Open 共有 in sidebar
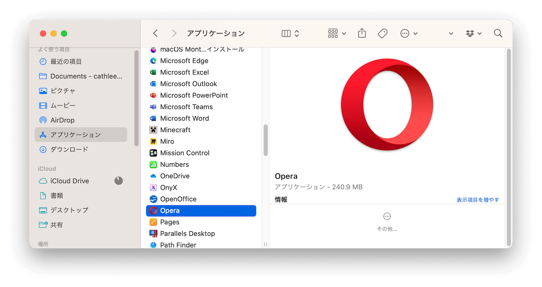Screen dimensions: 542x287 coord(81,225)
